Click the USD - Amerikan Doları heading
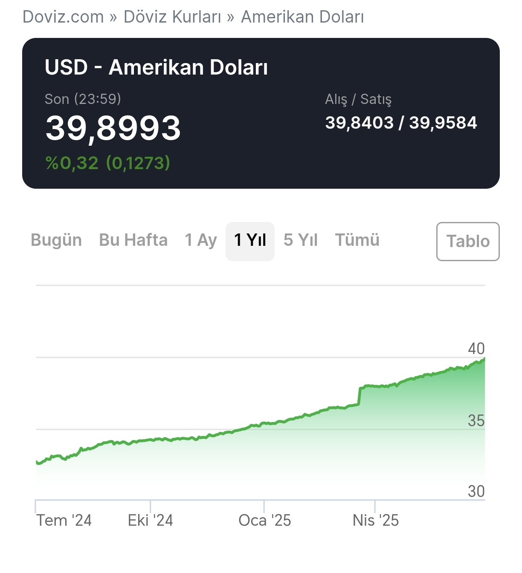This screenshot has height=573, width=522. [x=156, y=67]
